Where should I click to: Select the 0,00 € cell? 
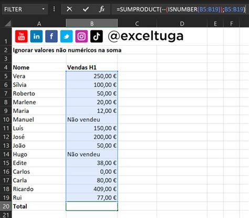(x=92, y=172)
